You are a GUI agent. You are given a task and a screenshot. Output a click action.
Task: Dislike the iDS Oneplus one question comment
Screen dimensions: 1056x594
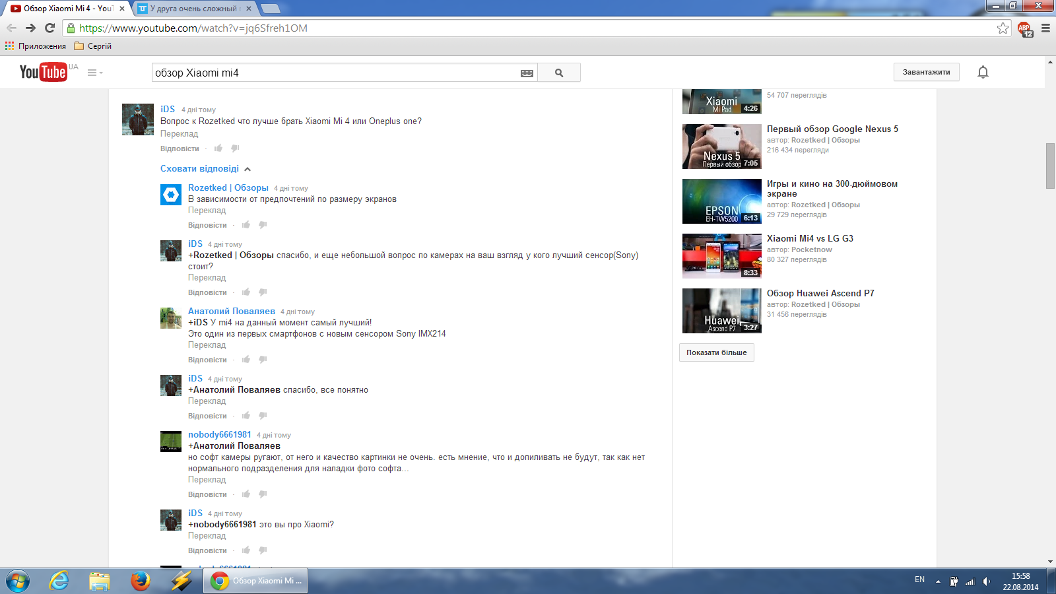[235, 148]
